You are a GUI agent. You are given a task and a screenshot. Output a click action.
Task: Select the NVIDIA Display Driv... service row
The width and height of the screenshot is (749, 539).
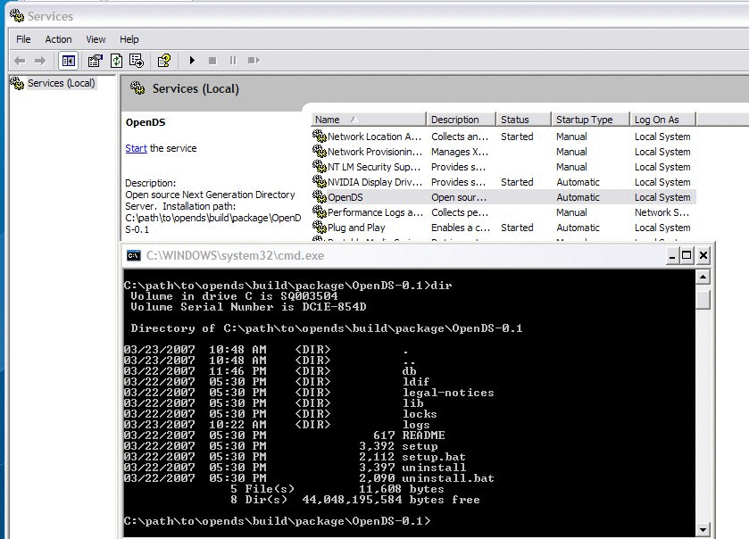[x=503, y=182]
